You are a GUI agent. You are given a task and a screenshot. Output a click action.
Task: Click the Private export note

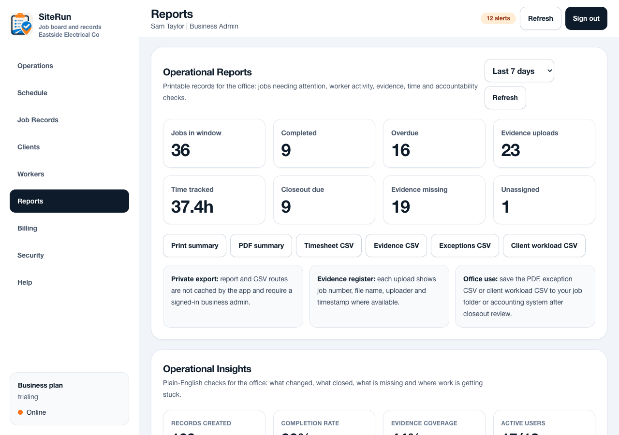233,296
